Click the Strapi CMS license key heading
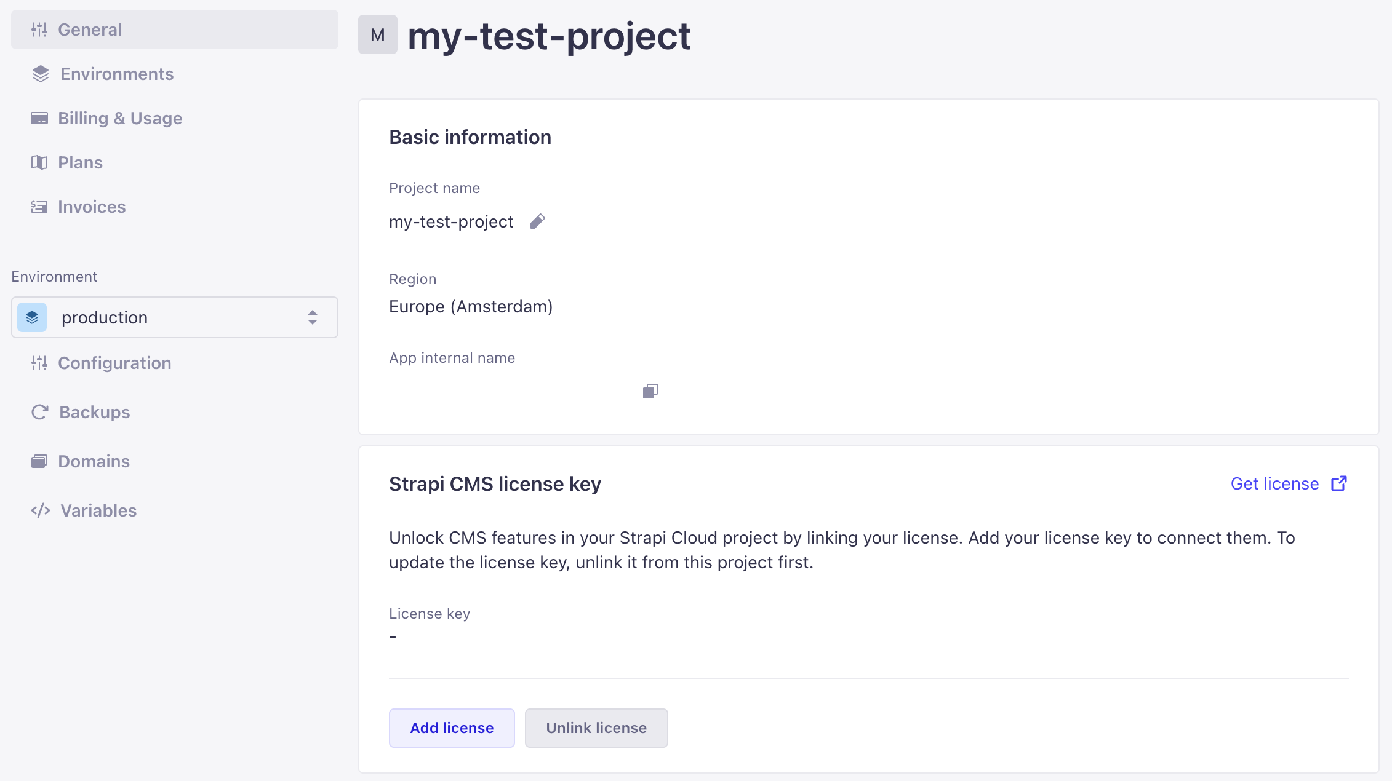Image resolution: width=1392 pixels, height=781 pixels. (x=495, y=484)
